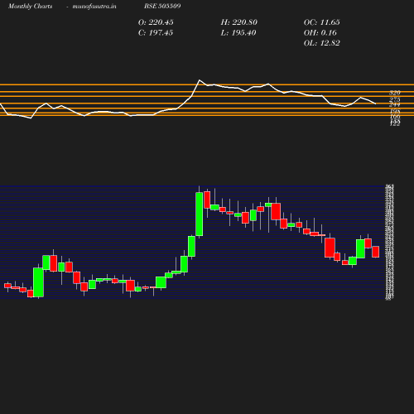Image resolution: width=414 pixels, height=414 pixels.
Task: Select the close value 'C: 197.45'
Action: (156, 32)
